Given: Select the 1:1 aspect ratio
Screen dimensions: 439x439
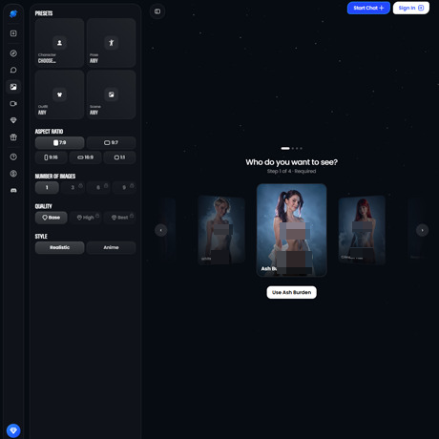Looking at the screenshot, I should [x=119, y=157].
